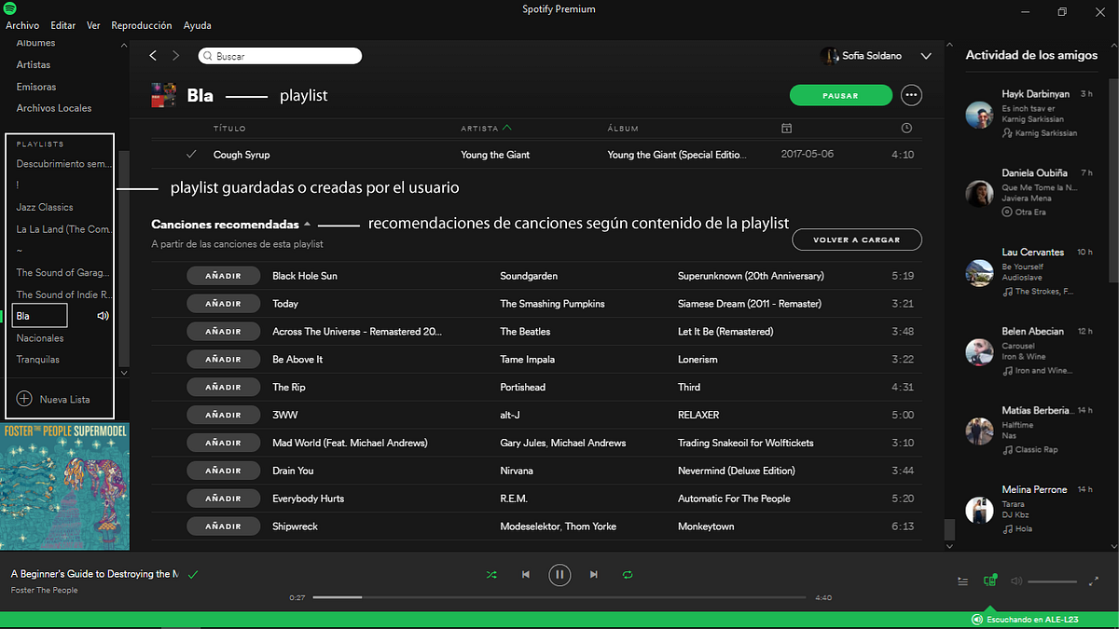The image size is (1119, 629).
Task: Add Across The Universe to playlist
Action: click(x=223, y=332)
